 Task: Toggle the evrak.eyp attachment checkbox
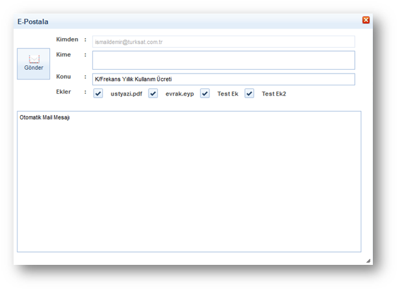coord(153,93)
